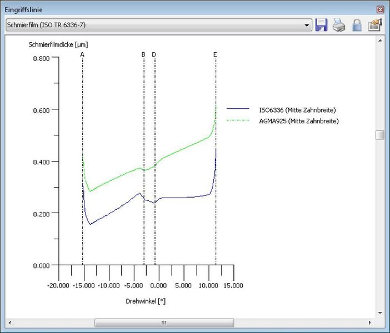This screenshot has width=390, height=333.
Task: Click the 10.000 x-axis value
Action: tap(208, 285)
